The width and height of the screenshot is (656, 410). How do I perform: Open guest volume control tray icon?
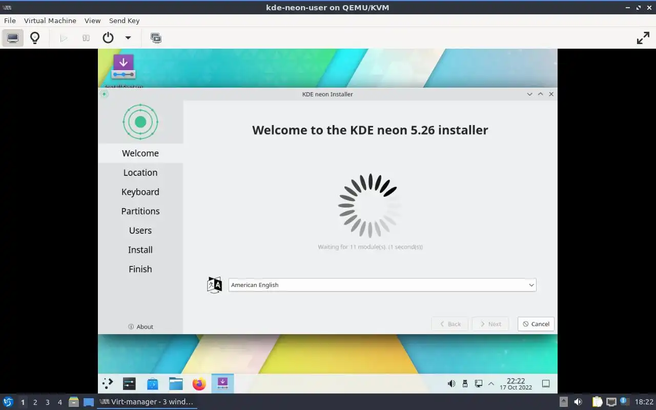point(452,383)
